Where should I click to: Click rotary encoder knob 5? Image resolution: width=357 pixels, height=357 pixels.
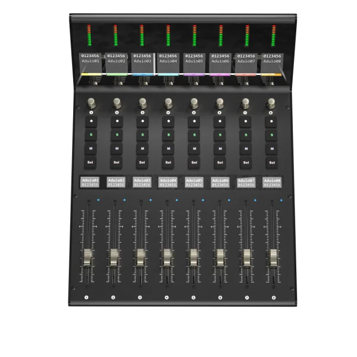194,104
